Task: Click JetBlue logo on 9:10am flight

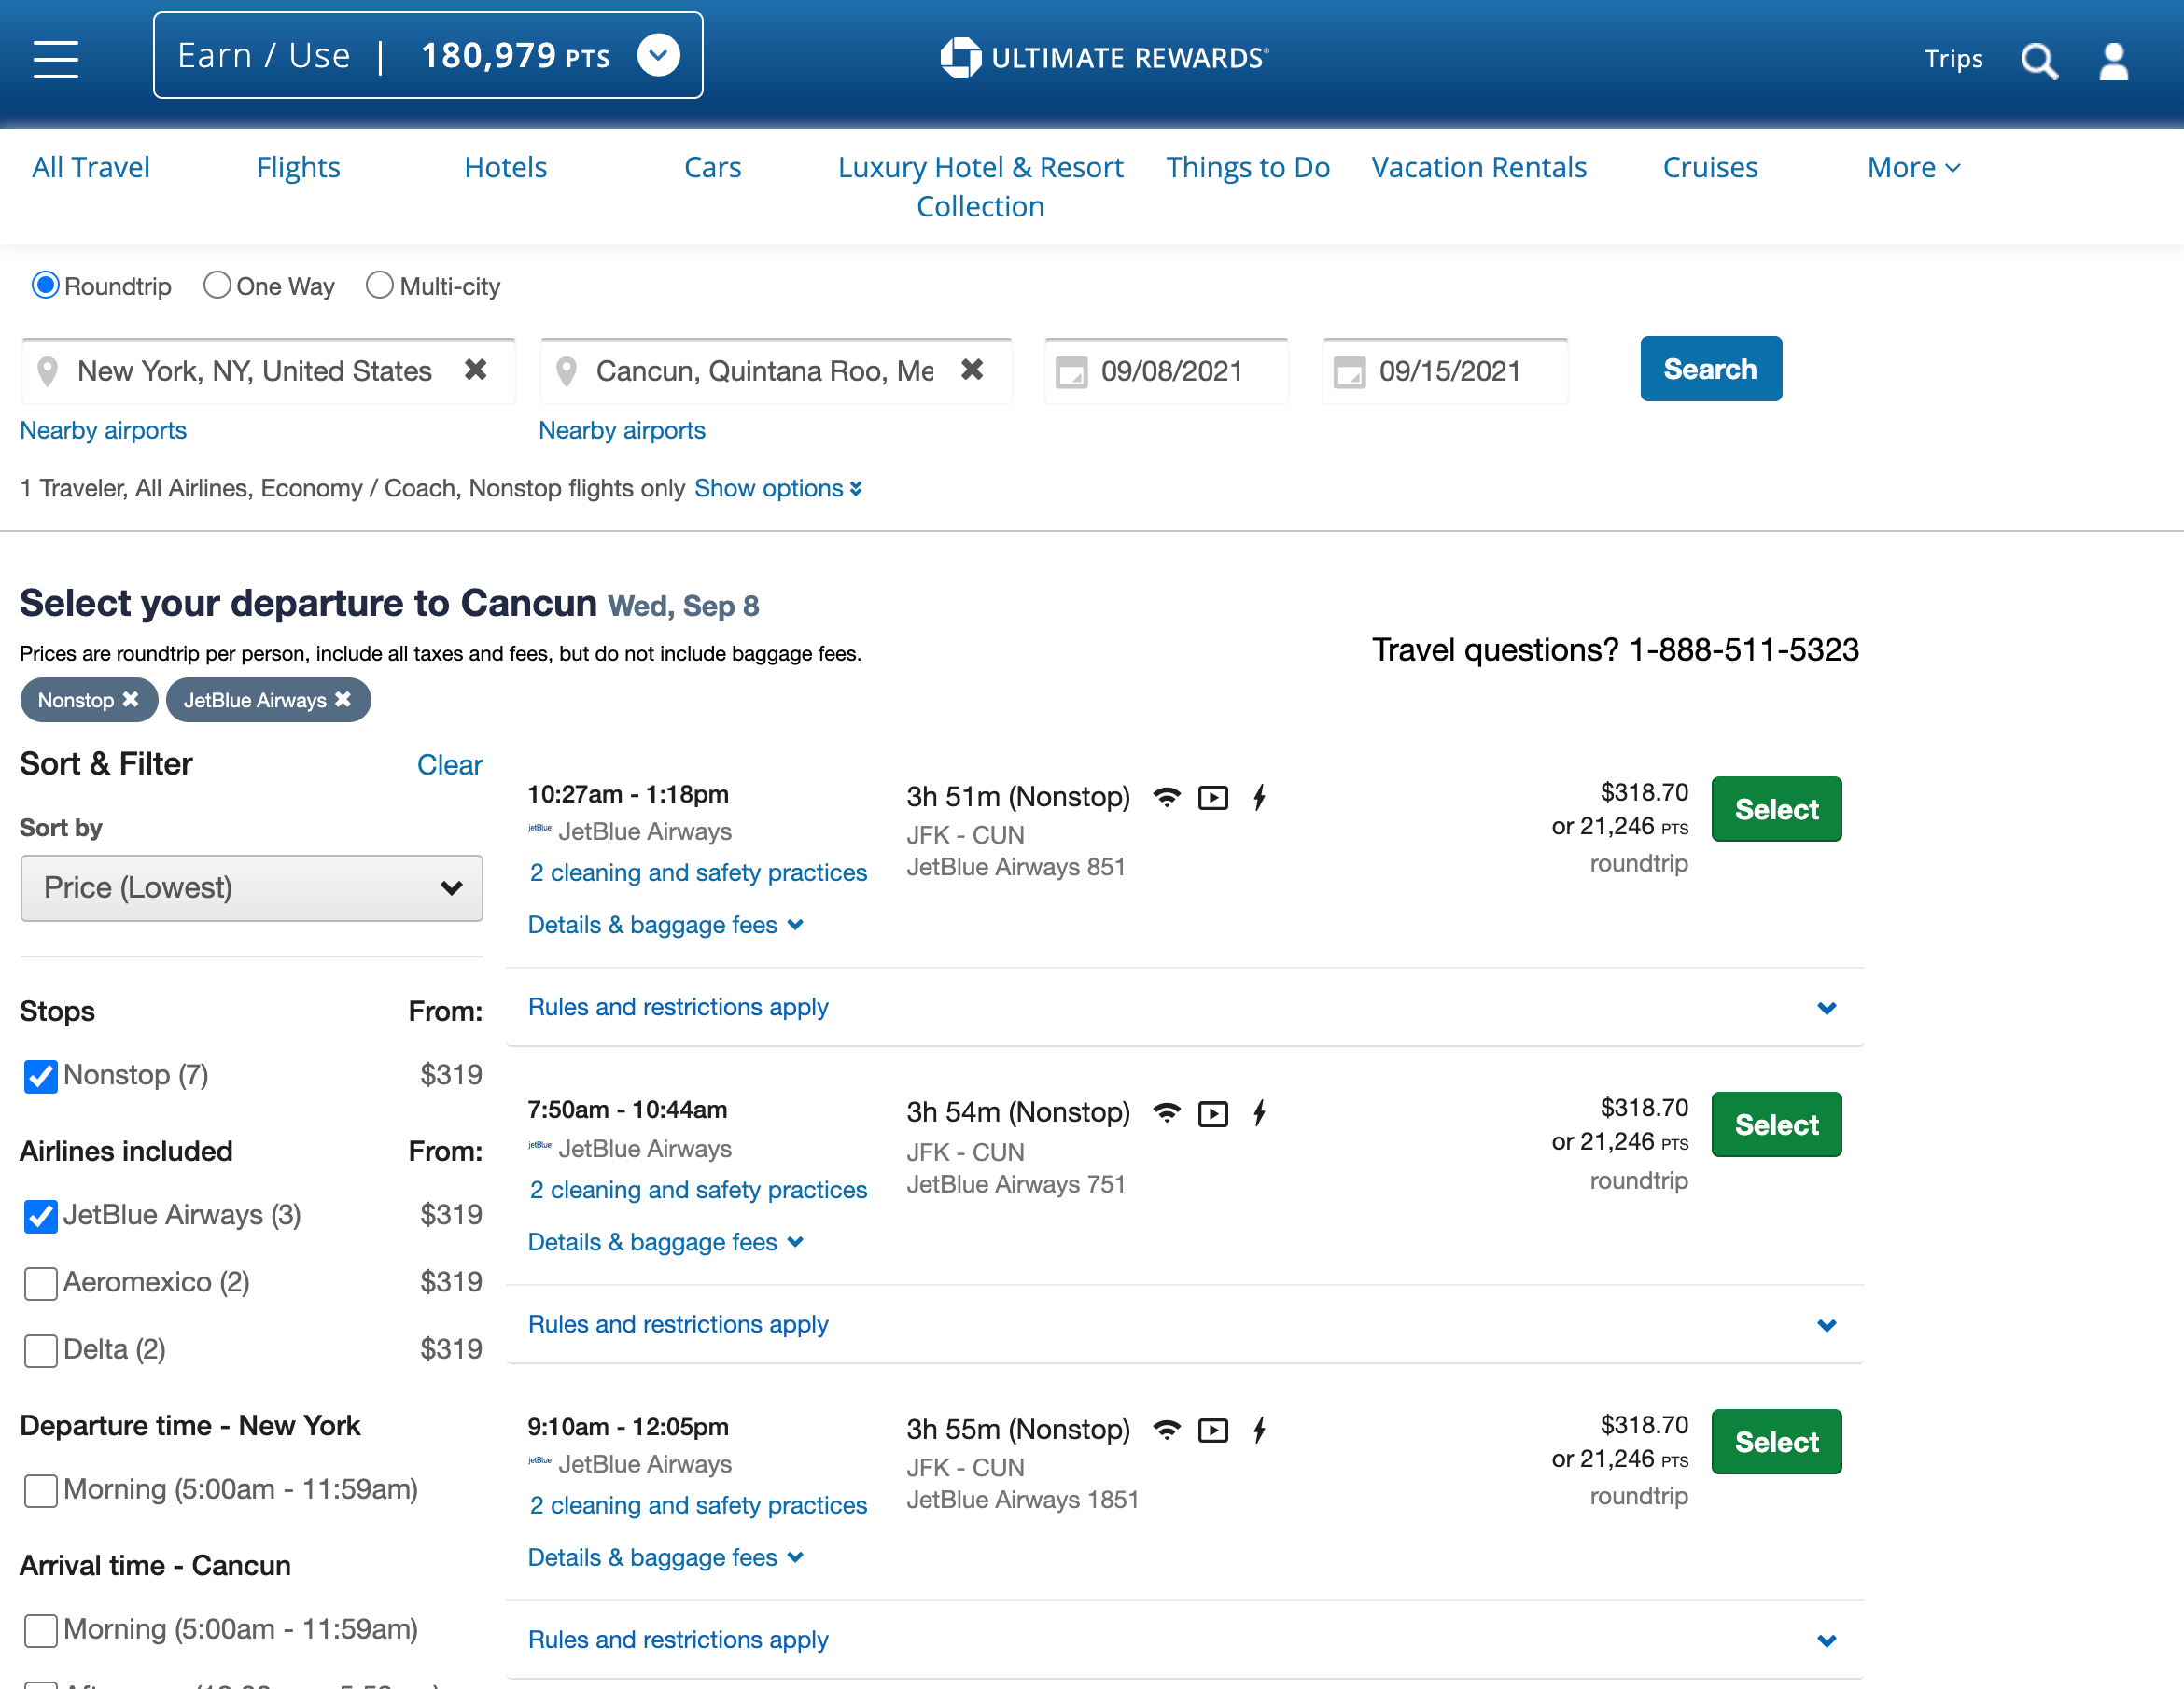Action: [540, 1461]
